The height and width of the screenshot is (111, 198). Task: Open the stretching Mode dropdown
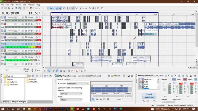click(71, 100)
